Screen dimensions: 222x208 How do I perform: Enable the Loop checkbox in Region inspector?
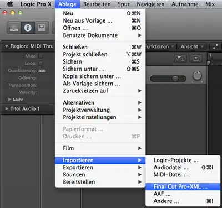coord(41,63)
